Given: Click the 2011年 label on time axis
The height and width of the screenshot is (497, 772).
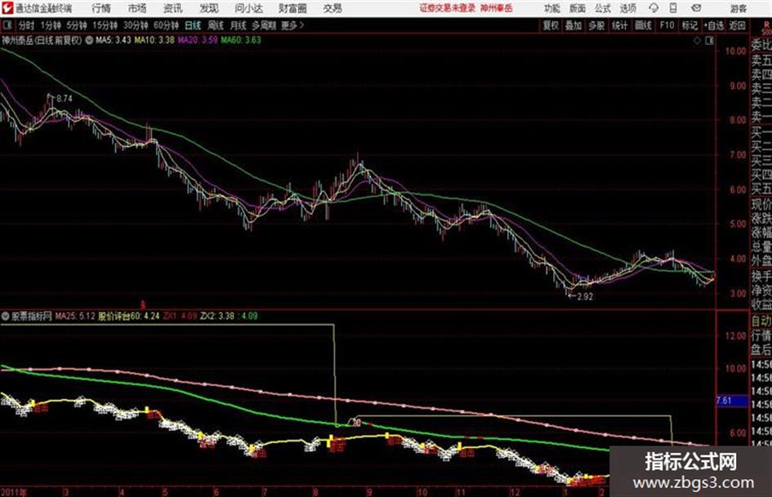Looking at the screenshot, I should (x=14, y=492).
